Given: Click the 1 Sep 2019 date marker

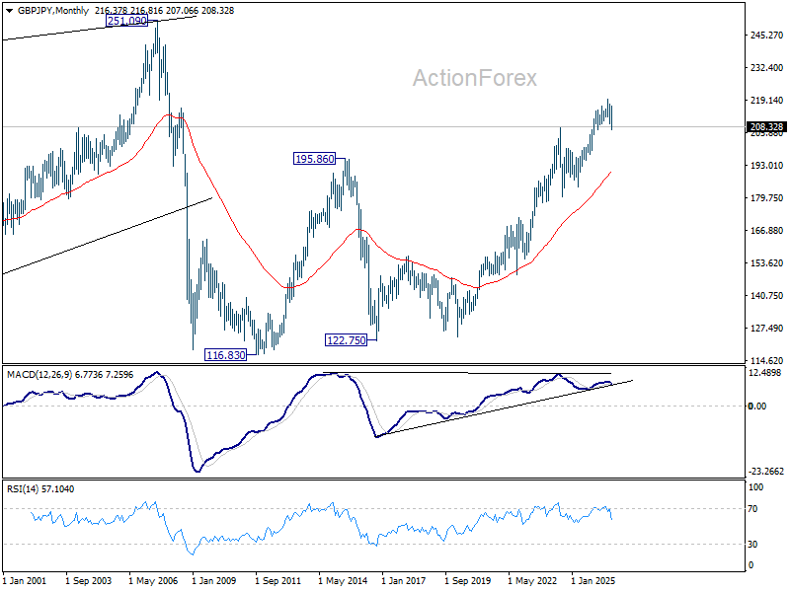Looking at the screenshot, I should click(x=467, y=580).
